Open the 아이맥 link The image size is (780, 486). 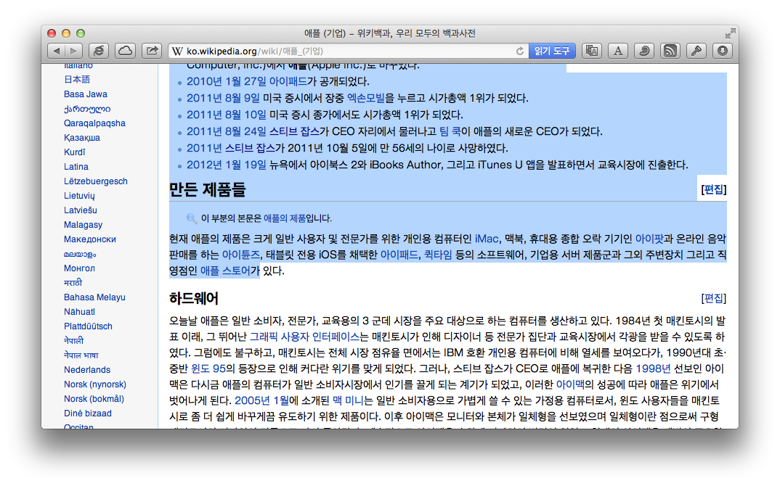pos(570,384)
